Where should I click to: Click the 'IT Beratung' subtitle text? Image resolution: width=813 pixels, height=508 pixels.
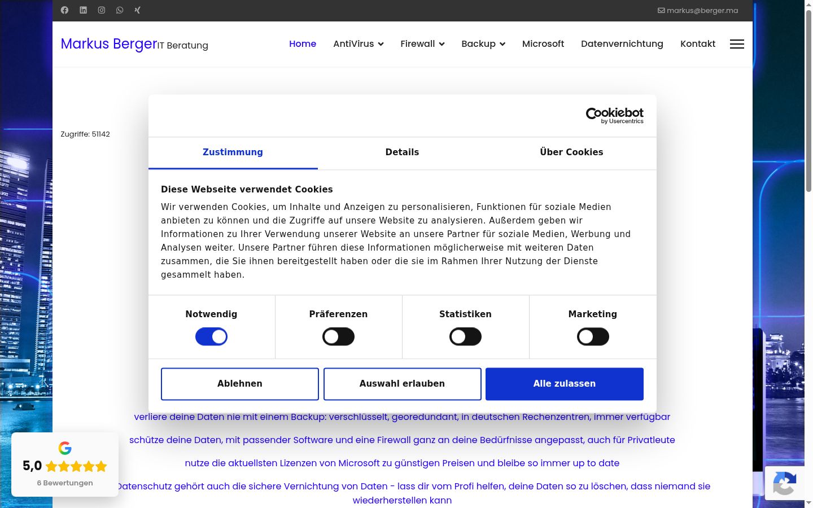(x=182, y=46)
